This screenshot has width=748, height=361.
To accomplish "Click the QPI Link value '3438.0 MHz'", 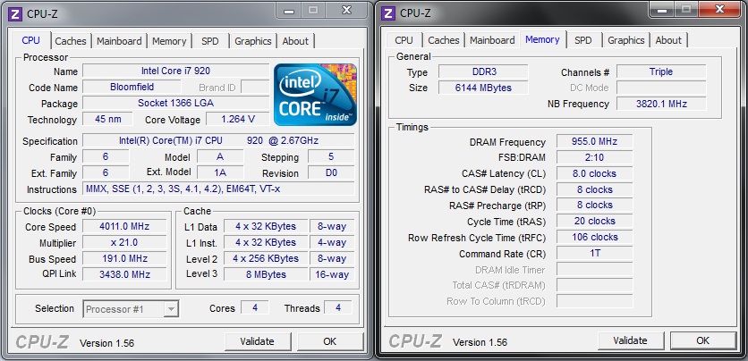I will 124,274.
